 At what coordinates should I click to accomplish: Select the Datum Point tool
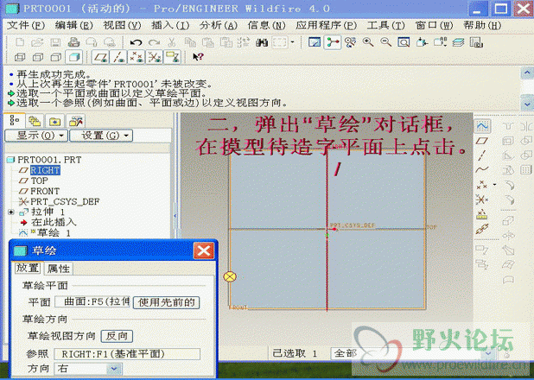click(481, 185)
